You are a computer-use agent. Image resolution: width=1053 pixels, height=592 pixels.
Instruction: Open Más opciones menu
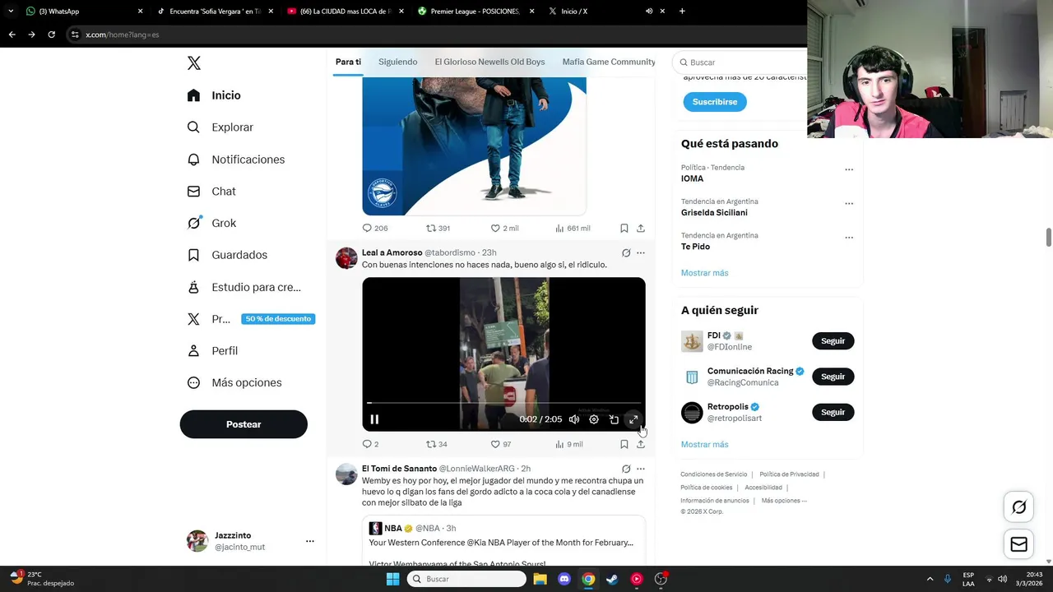tap(234, 382)
